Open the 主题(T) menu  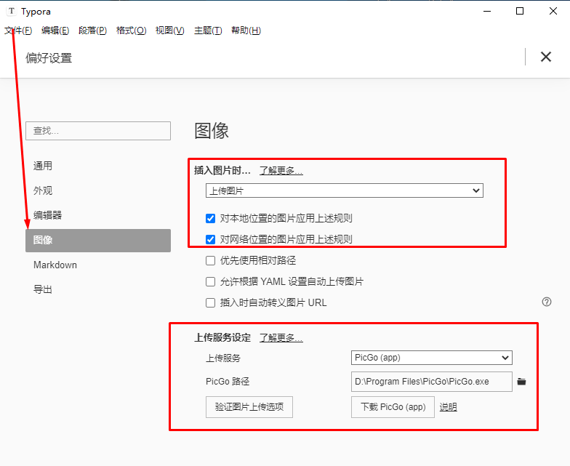tap(208, 31)
